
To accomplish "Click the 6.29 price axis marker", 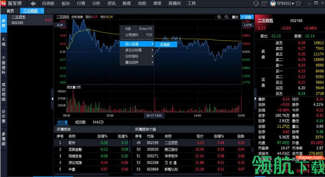I will [x=60, y=25].
